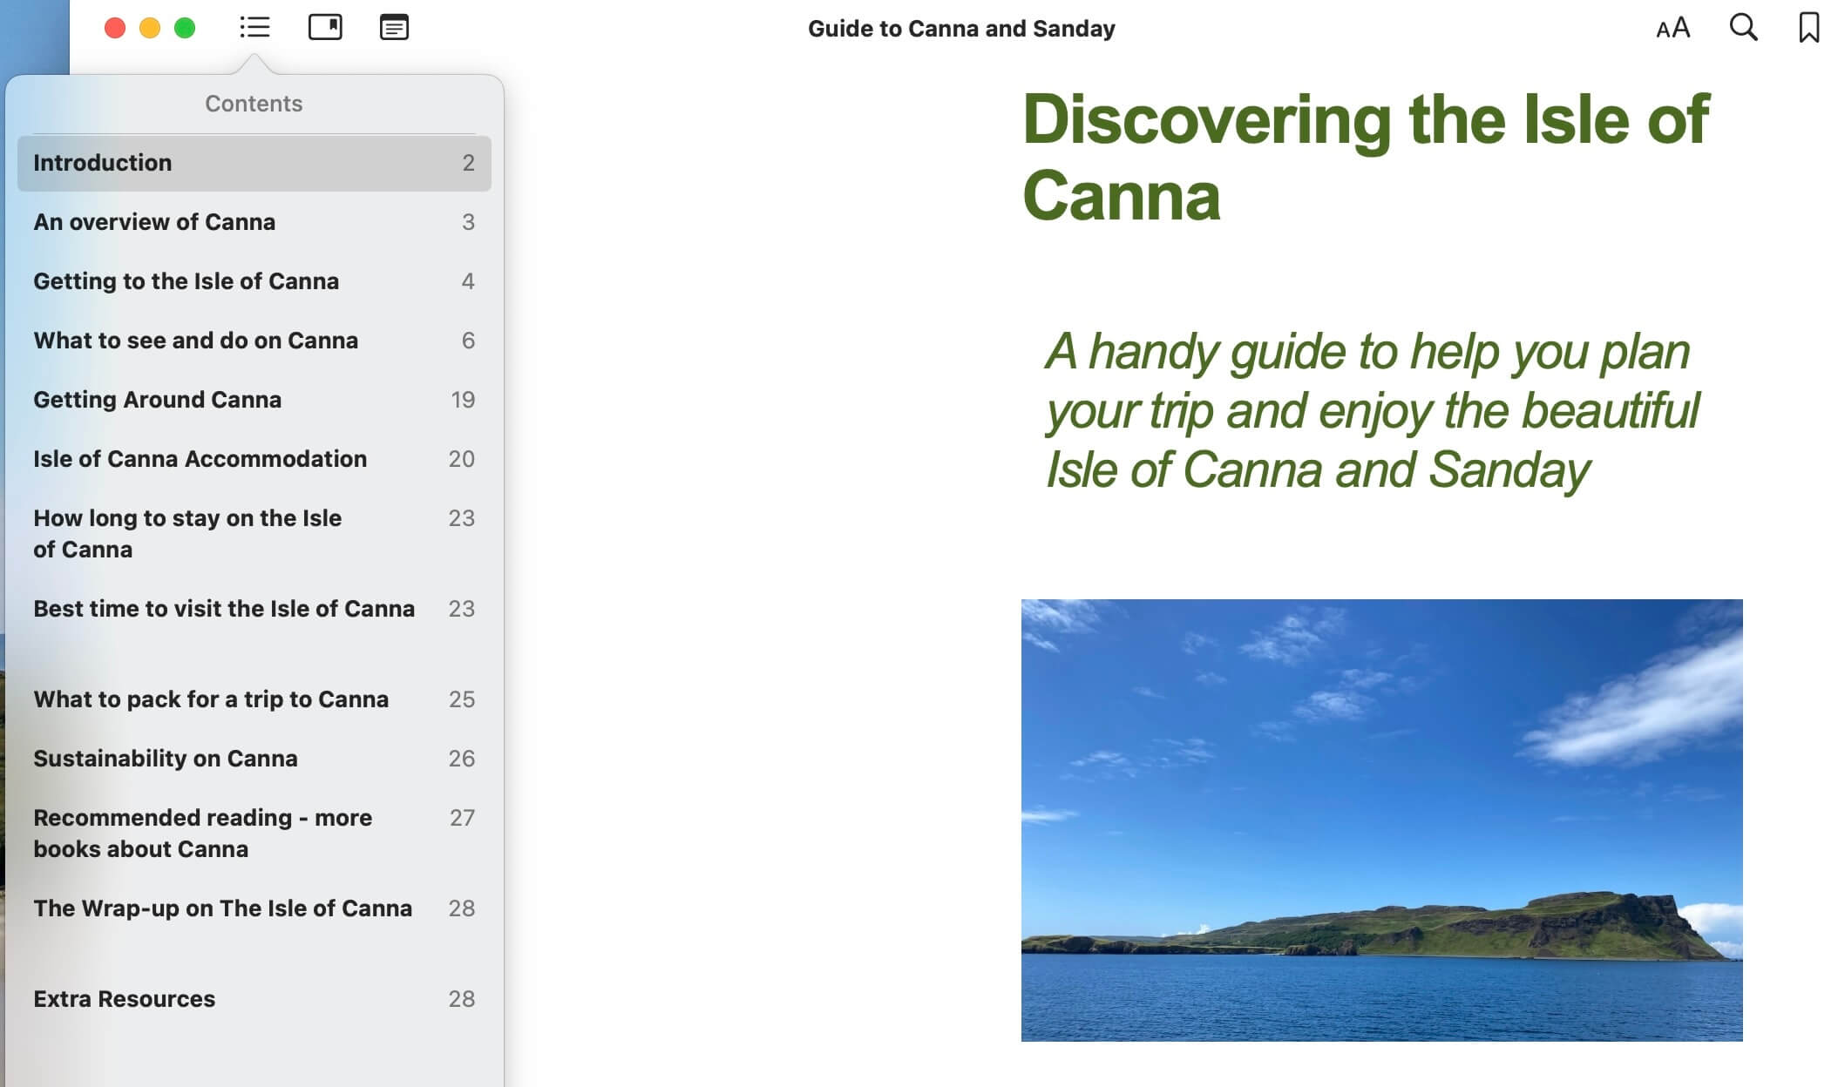Click the yellow minimize window button
This screenshot has height=1087, width=1845.
click(x=150, y=29)
